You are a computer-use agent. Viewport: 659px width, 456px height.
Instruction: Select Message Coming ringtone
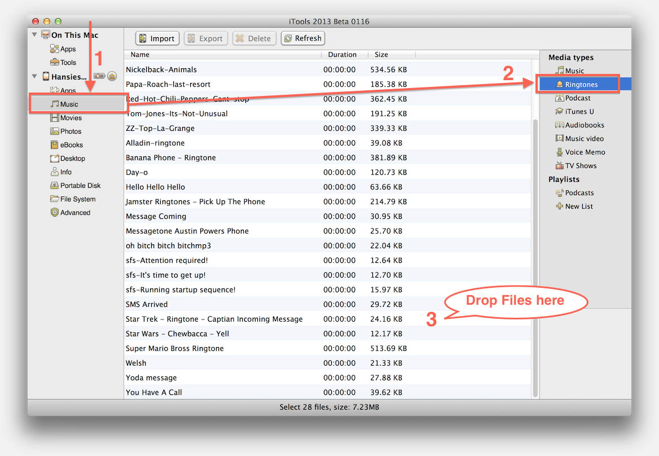click(x=328, y=216)
